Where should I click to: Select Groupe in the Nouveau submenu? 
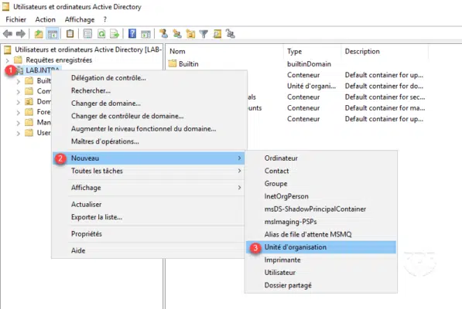pos(321,183)
